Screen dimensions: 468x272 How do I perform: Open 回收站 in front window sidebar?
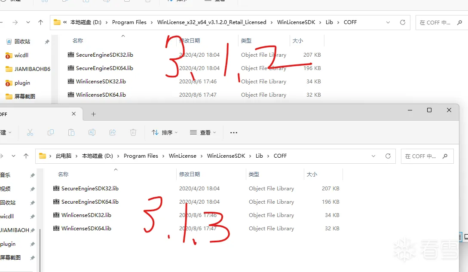(x=8, y=202)
